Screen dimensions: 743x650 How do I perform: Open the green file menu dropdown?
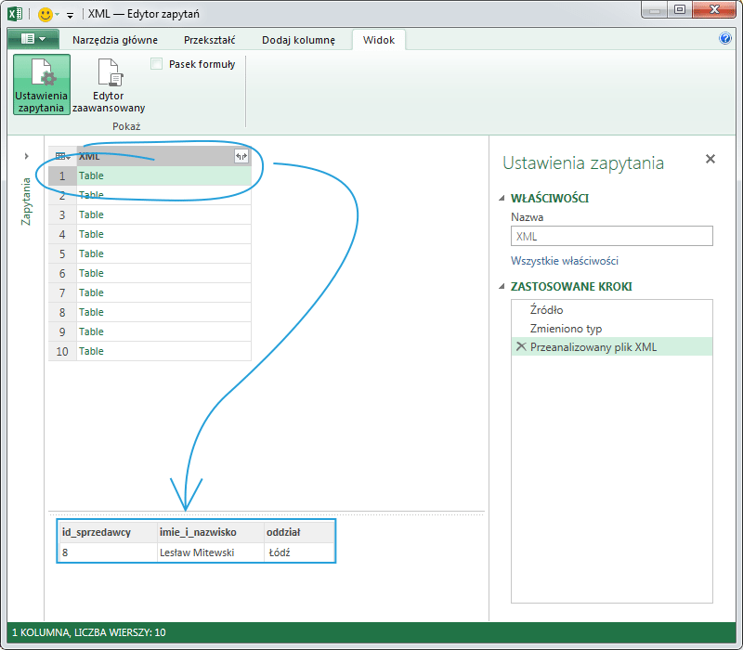(33, 40)
